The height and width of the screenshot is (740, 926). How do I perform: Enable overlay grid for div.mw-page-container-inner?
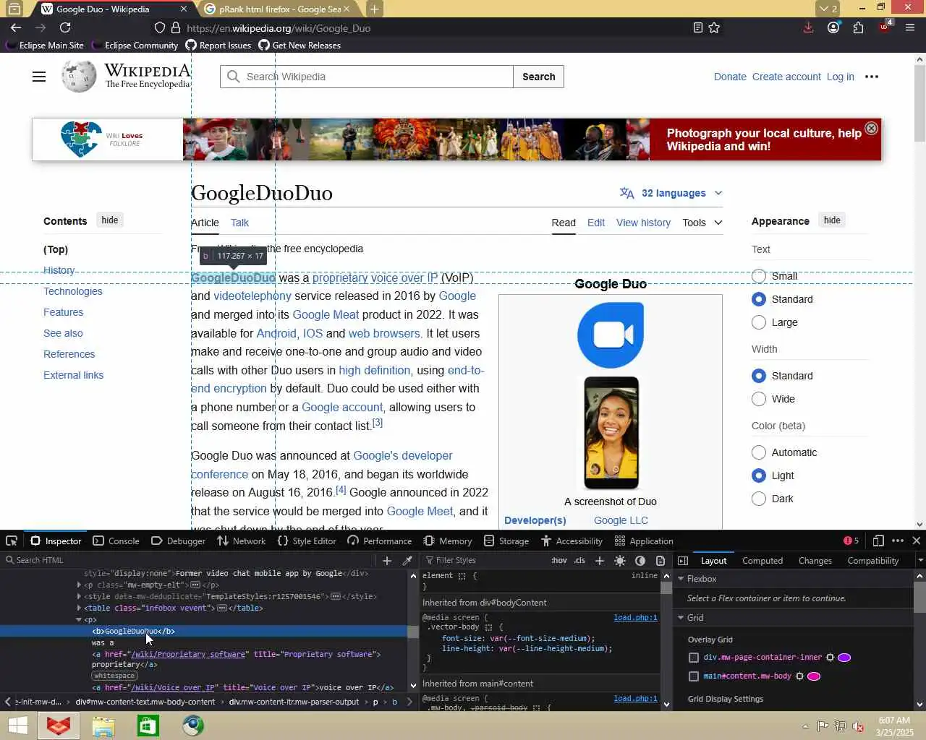point(694,658)
